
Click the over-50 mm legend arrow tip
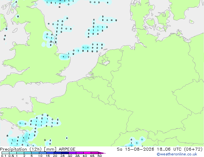click(102, 153)
